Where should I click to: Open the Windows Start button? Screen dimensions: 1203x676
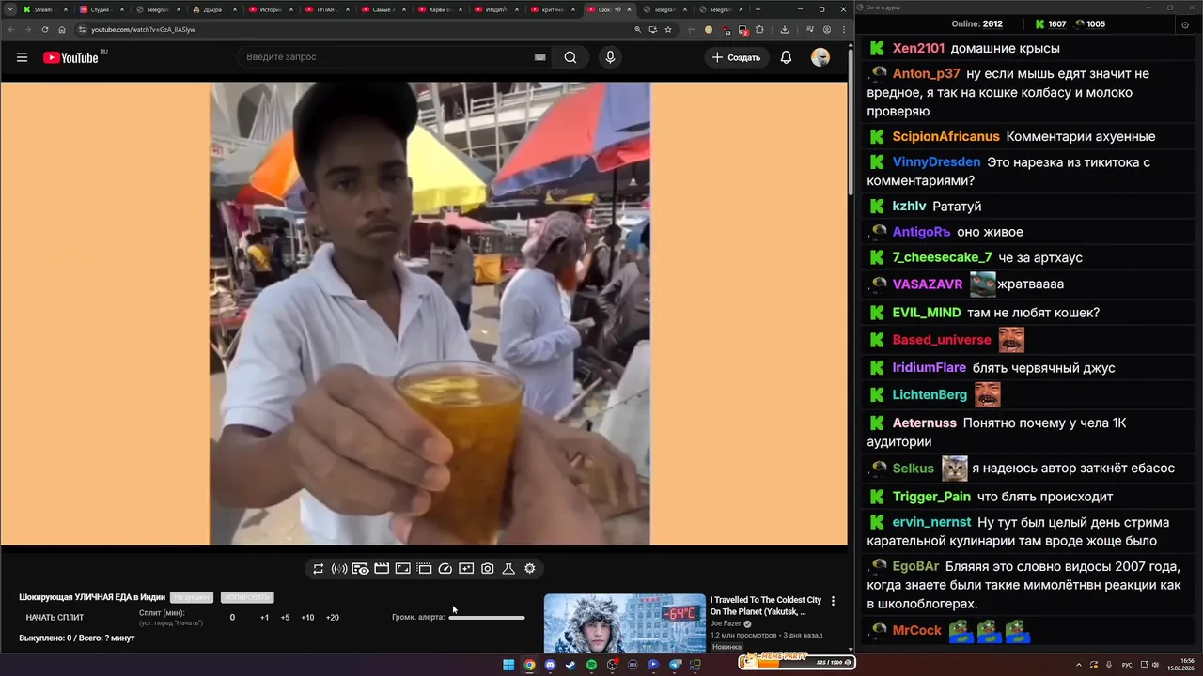(508, 665)
